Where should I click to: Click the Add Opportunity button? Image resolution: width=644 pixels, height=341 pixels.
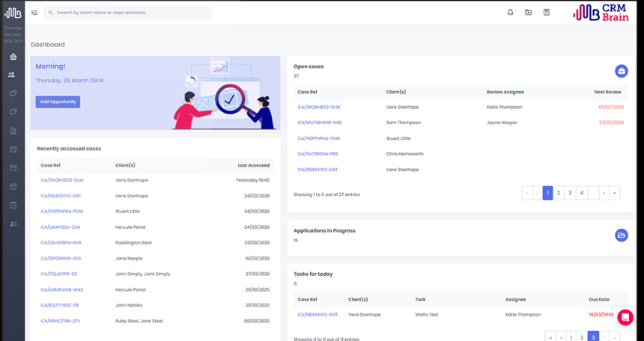[x=58, y=102]
